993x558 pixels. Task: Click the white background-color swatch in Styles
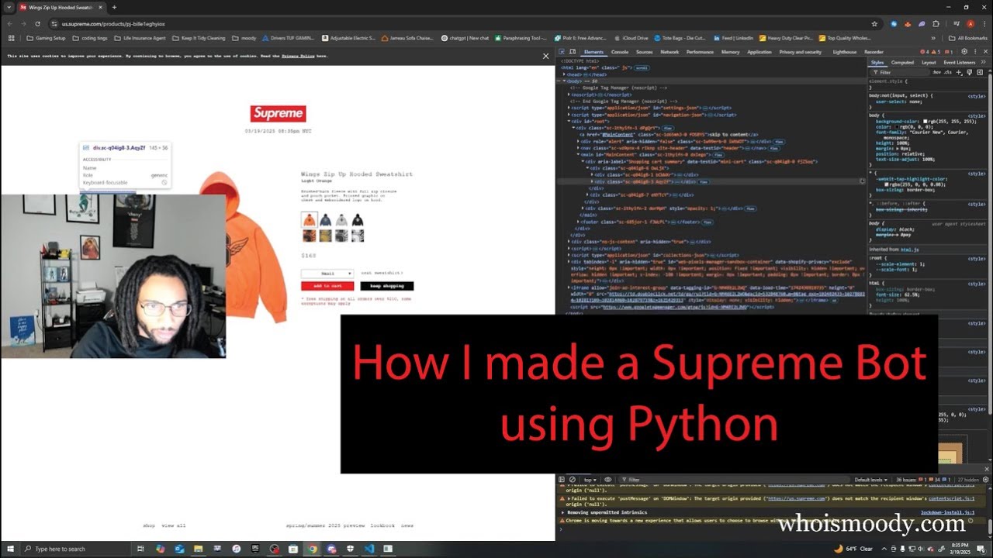(926, 122)
